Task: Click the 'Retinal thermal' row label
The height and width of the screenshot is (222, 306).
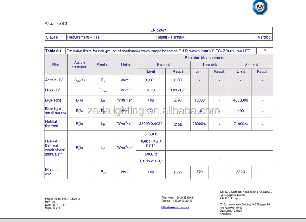Action: pyautogui.click(x=52, y=123)
